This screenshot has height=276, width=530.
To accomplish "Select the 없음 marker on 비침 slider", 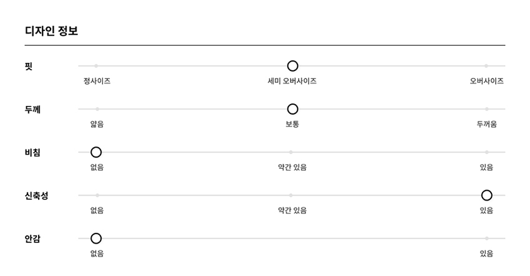I will 96,153.
